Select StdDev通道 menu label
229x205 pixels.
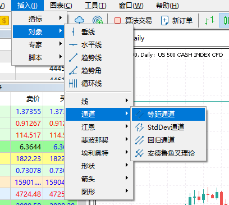click(x=166, y=127)
